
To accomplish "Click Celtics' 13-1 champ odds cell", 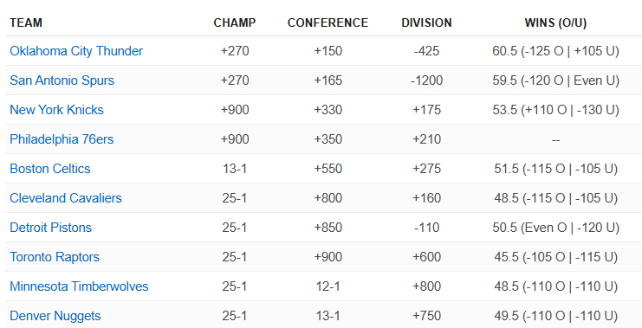I will (x=235, y=169).
